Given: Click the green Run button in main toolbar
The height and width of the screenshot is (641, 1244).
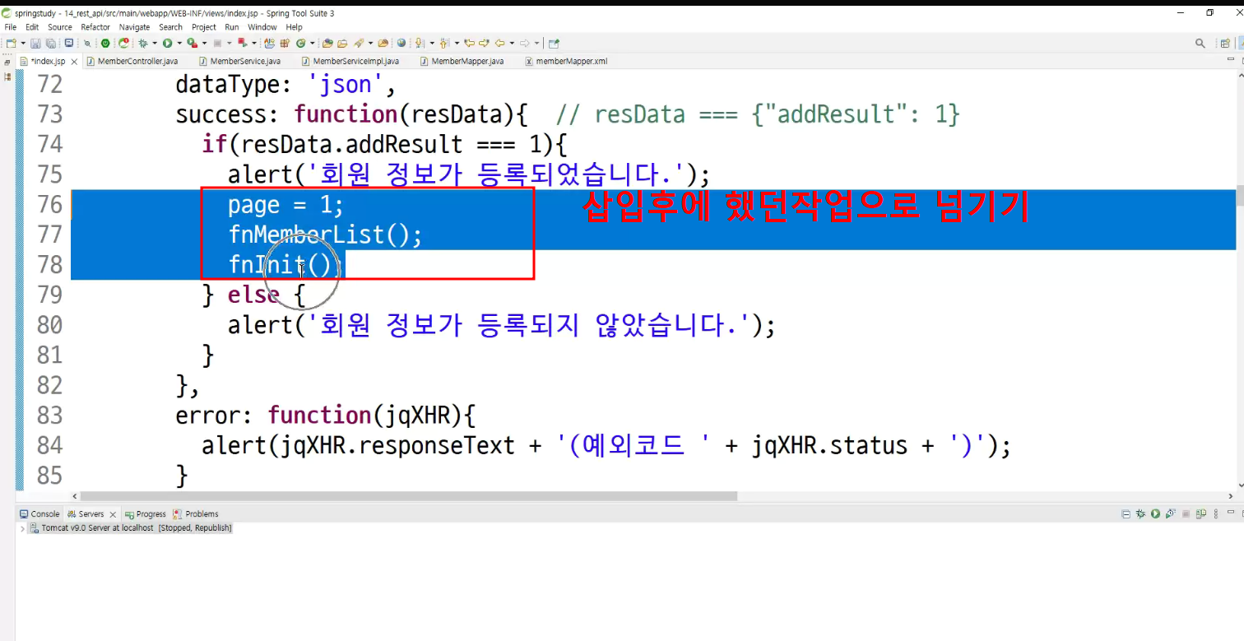Looking at the screenshot, I should click(167, 44).
